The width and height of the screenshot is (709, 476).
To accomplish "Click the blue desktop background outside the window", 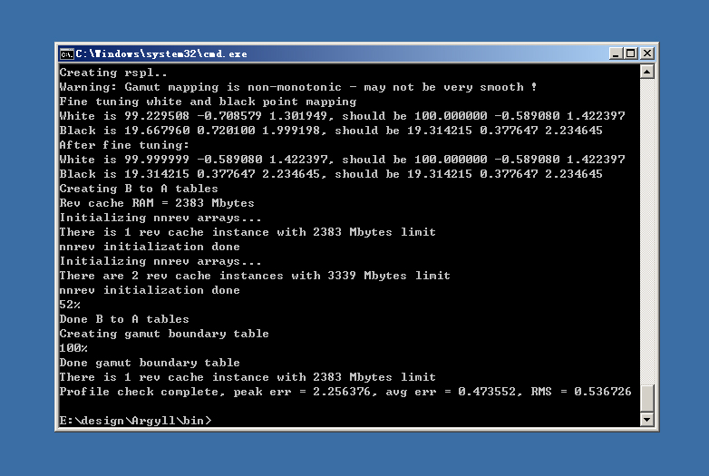I will click(354, 453).
